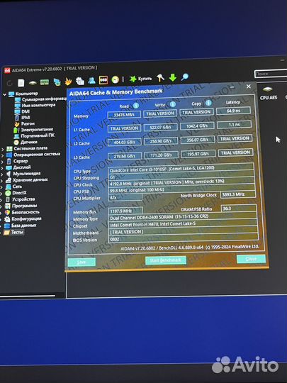The width and height of the screenshot is (287, 383).
Task: Collapse the Компьютер tree node
Action: coord(4,94)
